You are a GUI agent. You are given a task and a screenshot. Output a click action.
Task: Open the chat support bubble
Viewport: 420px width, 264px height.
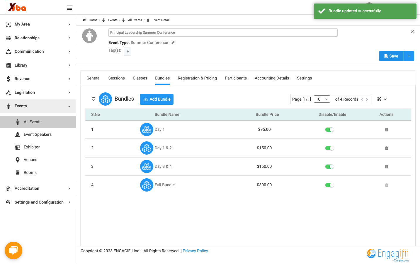(x=13, y=251)
